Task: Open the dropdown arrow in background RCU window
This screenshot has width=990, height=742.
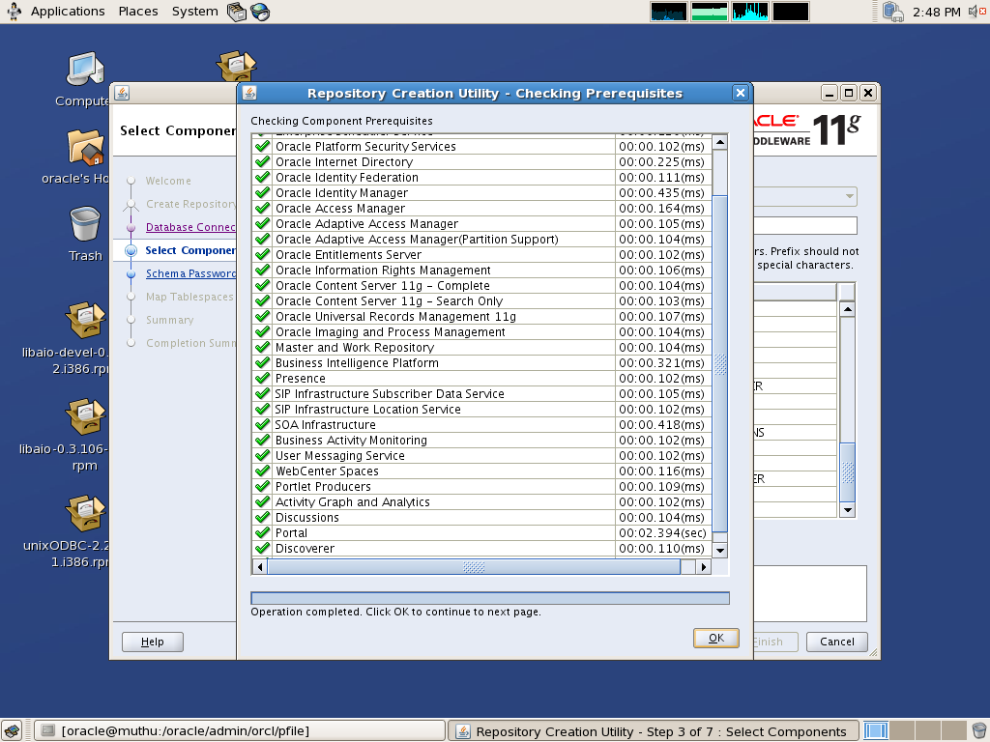Action: click(x=849, y=196)
